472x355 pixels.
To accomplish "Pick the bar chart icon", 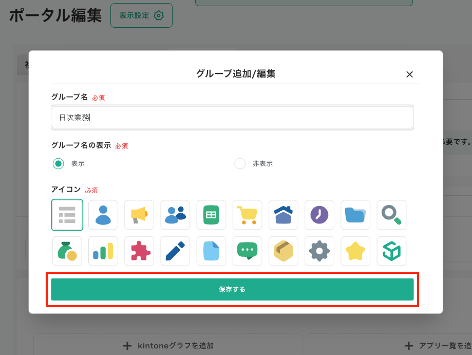I will (103, 251).
